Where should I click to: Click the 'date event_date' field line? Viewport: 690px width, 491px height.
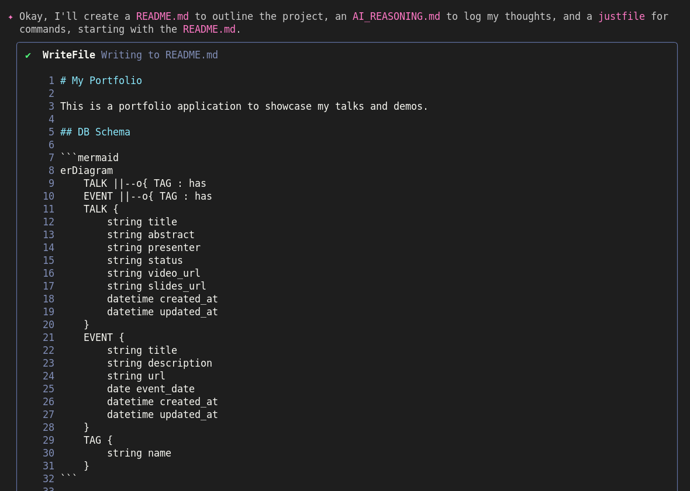pyautogui.click(x=150, y=389)
